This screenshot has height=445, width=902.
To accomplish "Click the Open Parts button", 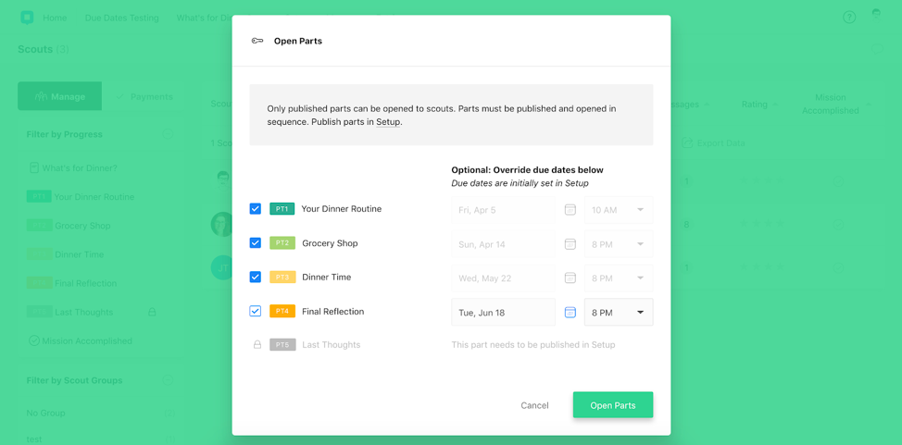I will [x=613, y=404].
